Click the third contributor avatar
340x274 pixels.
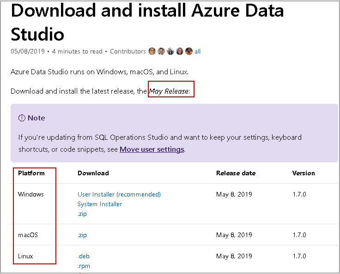(x=170, y=51)
